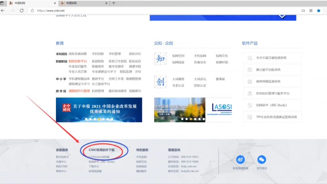
Task: Click CNKI常用软件下载 heading
Action: point(102,150)
